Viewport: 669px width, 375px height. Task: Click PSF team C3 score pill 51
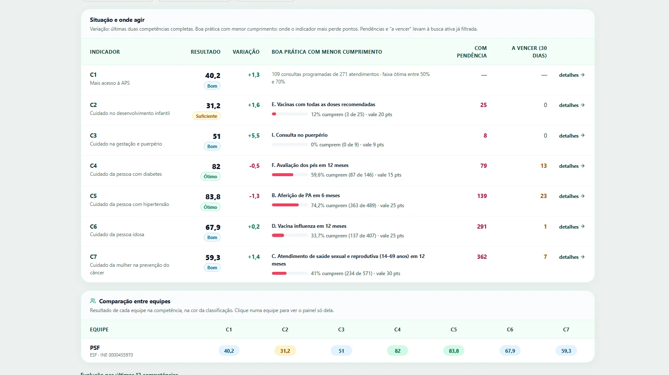[x=341, y=351]
